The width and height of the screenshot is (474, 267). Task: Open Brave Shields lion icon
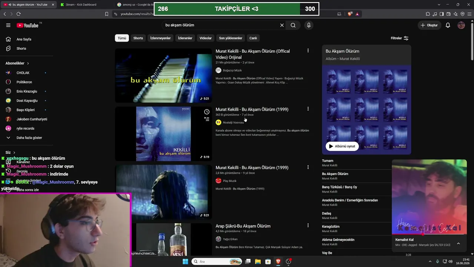[x=350, y=14]
